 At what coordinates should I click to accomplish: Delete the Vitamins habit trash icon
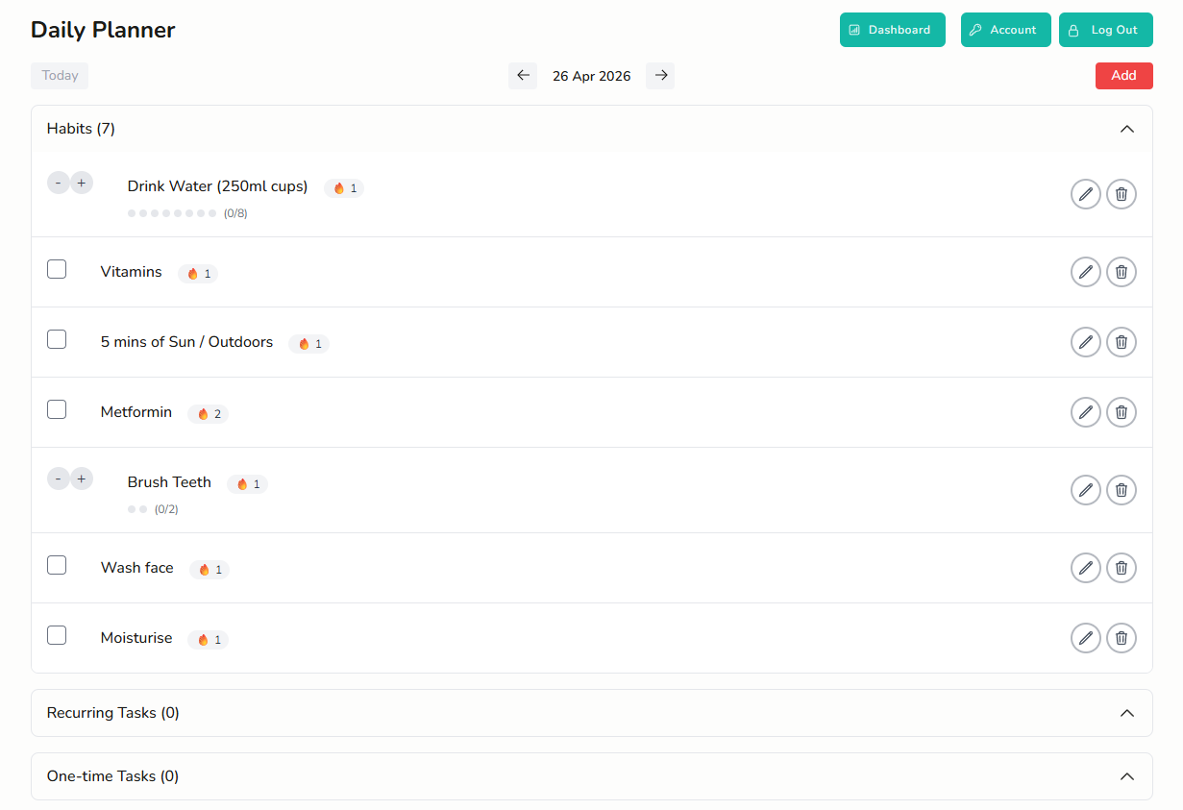1121,272
